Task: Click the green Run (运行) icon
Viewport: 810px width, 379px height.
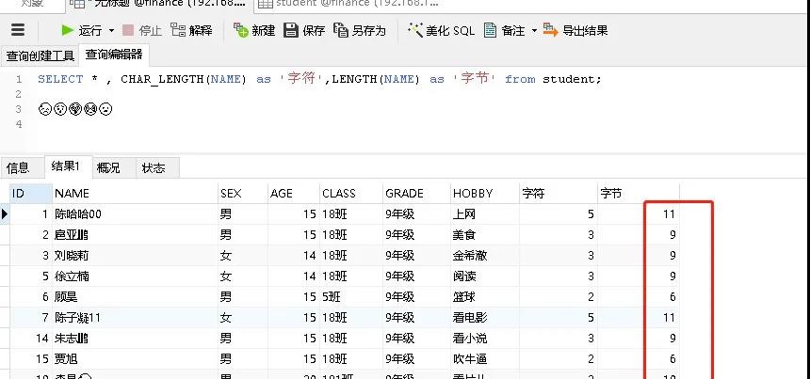Action: tap(68, 30)
